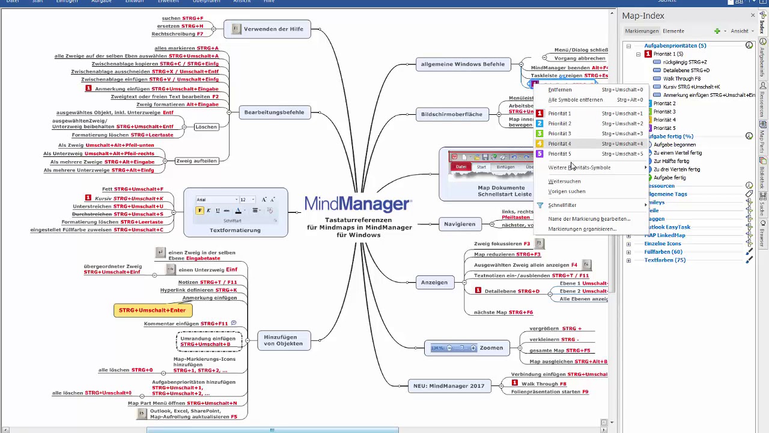Click the green plus add-marker icon

pos(717,31)
